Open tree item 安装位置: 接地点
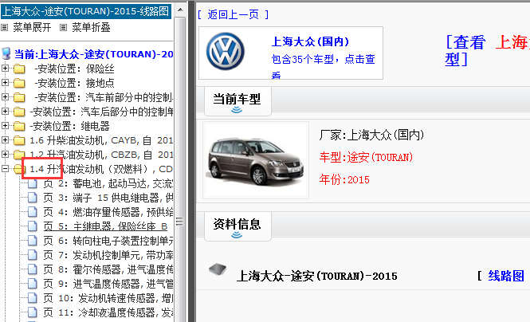The height and width of the screenshot is (322, 530). pos(74,83)
